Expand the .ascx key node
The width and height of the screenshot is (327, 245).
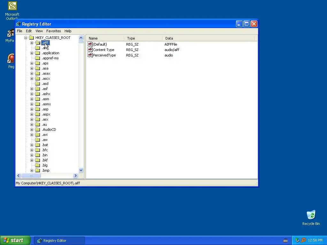tap(32, 78)
